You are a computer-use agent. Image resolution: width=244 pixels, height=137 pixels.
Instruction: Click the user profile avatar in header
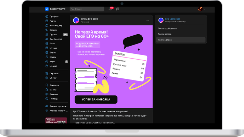(x=200, y=9)
